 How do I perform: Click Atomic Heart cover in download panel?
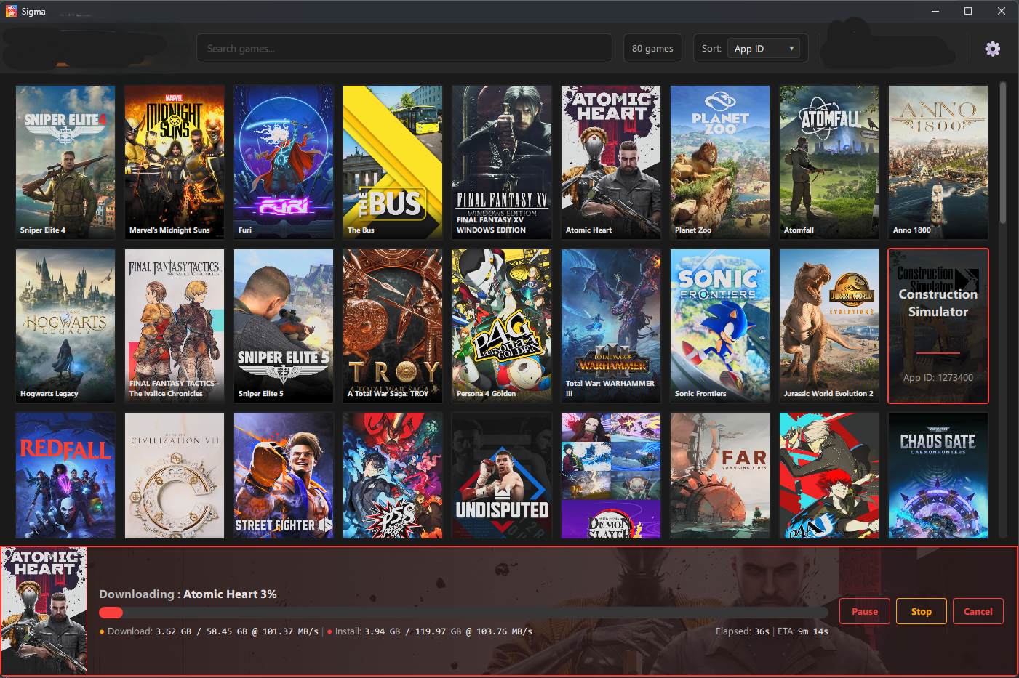44,611
